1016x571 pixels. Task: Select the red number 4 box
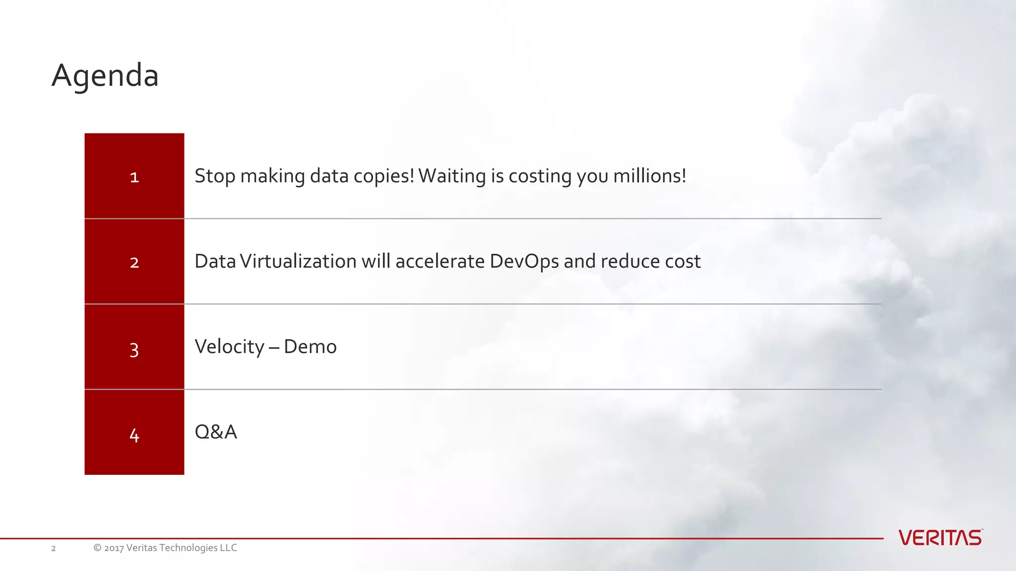tap(134, 432)
